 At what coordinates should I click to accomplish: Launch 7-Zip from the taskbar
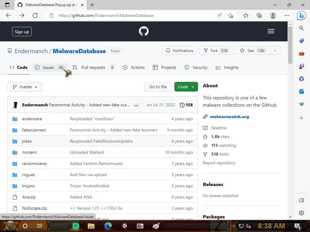tap(140, 226)
